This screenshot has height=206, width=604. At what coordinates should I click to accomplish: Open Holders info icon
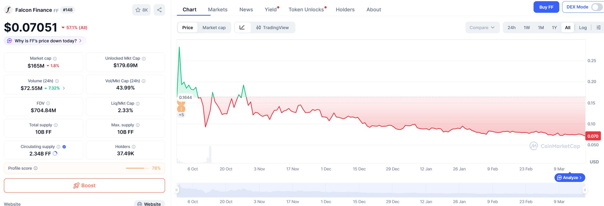(134, 147)
